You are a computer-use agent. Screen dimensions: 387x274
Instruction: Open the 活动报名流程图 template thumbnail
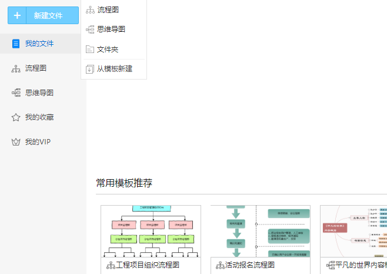click(x=261, y=231)
